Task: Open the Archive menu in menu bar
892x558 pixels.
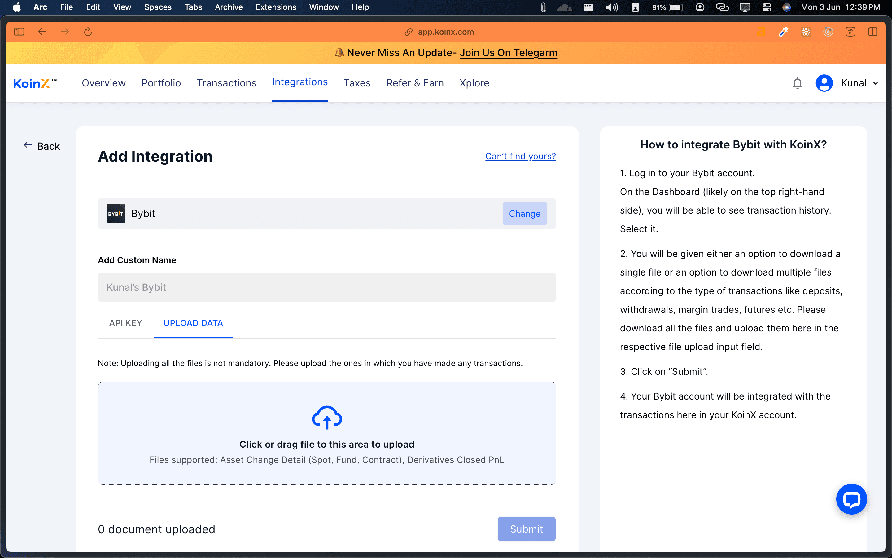Action: tap(229, 7)
